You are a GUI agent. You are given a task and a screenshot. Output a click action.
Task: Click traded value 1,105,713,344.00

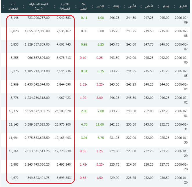37,71
